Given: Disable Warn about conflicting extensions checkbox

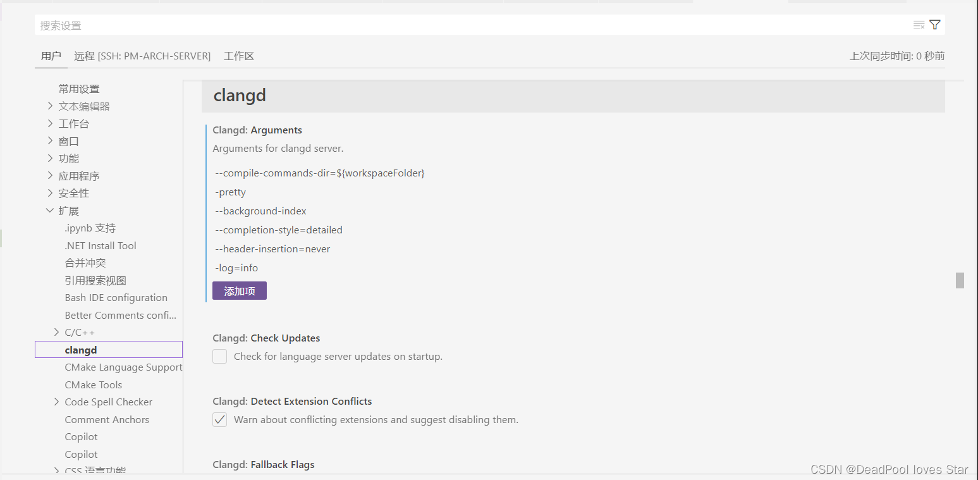Looking at the screenshot, I should click(219, 419).
